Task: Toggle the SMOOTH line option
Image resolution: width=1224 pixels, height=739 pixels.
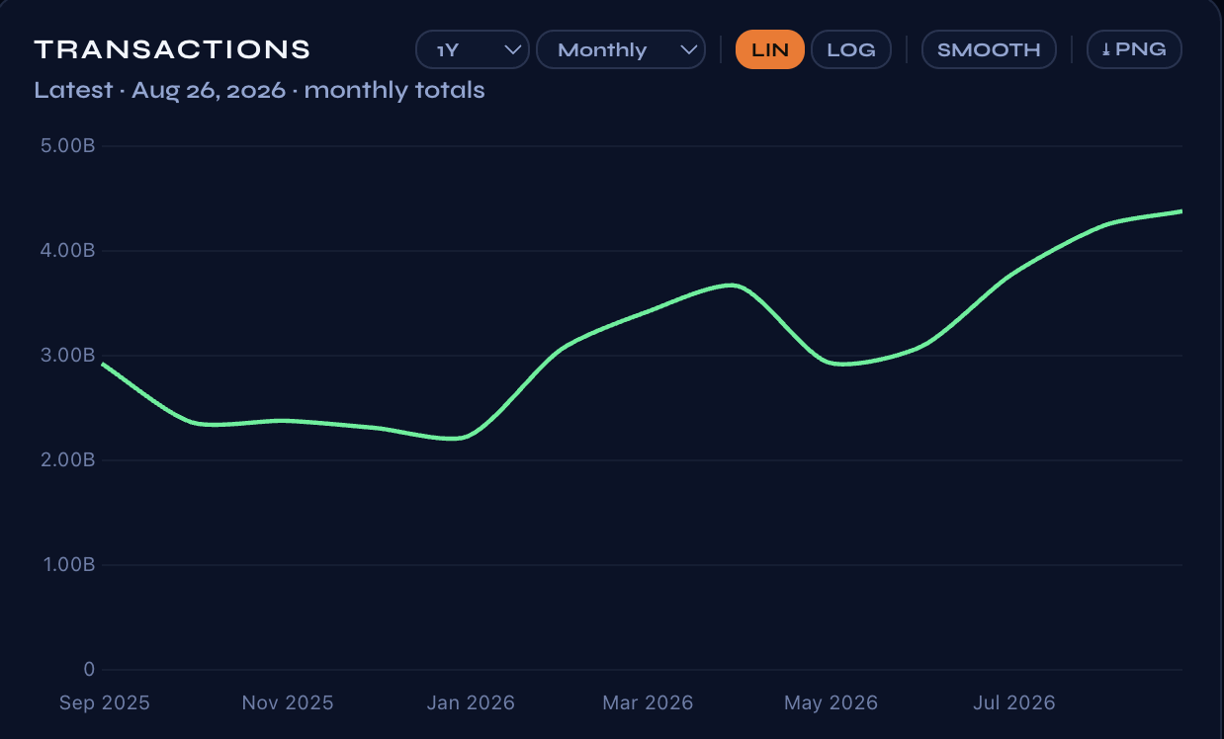Action: tap(989, 49)
